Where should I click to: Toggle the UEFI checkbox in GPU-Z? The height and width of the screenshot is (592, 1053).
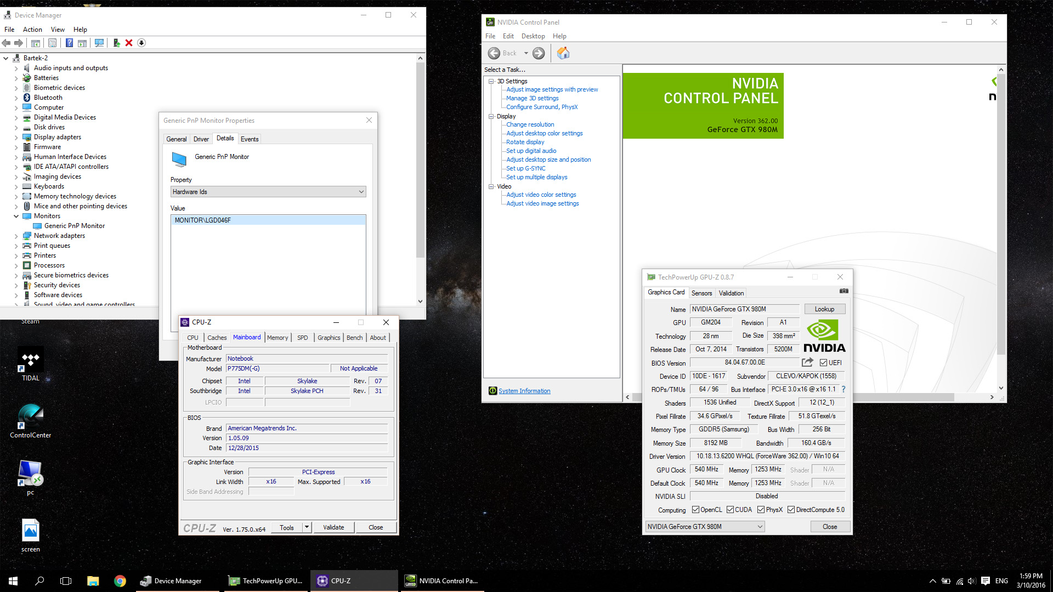823,363
